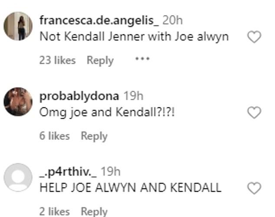Open the 19h timestamp next to _.p4rthiv._
The image size is (275, 217).
[x=111, y=172]
